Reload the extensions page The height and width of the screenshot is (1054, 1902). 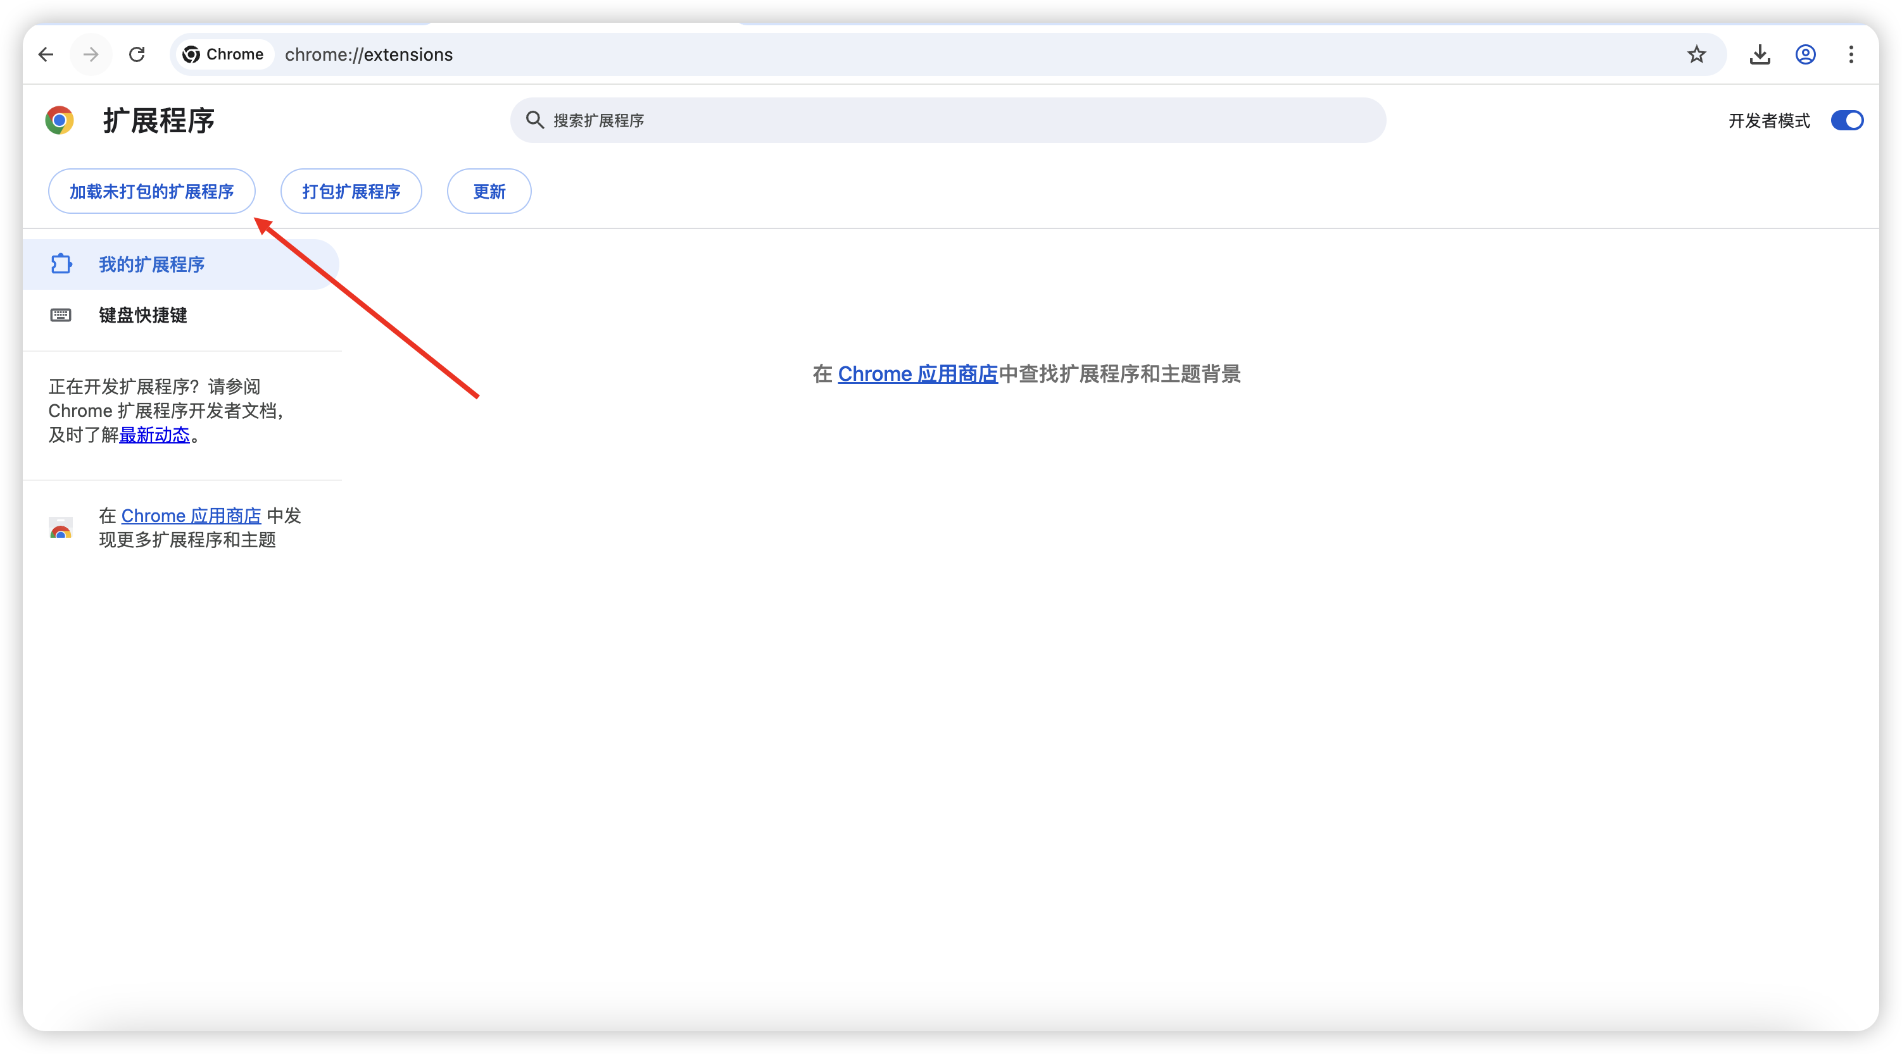pyautogui.click(x=137, y=54)
